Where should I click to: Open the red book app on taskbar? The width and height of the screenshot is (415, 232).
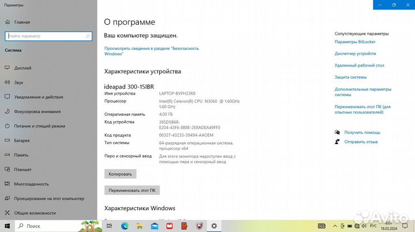(x=169, y=226)
